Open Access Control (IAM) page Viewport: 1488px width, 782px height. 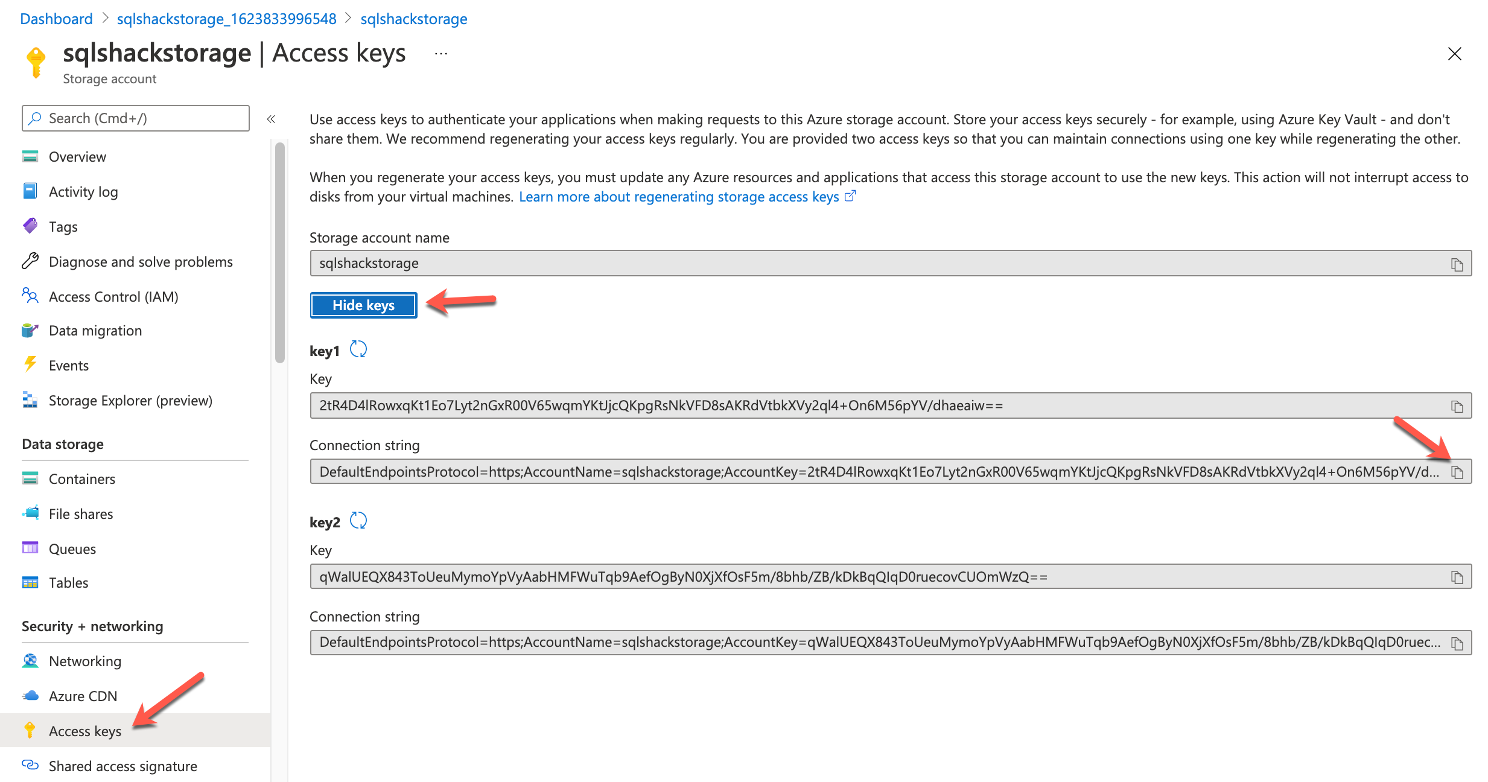click(x=113, y=297)
